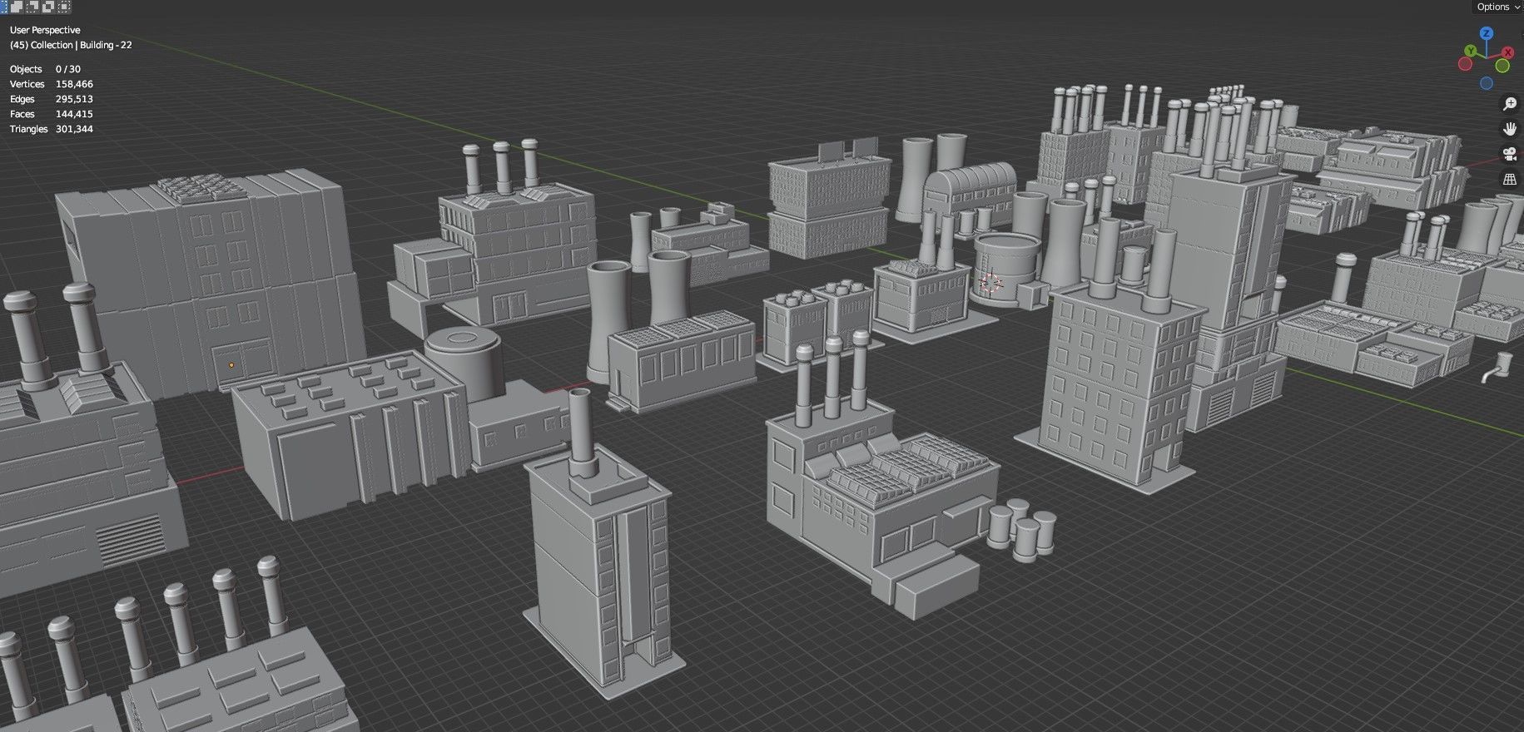
Task: Select the 'Extend existing selection' mode icon
Action: coord(17,7)
